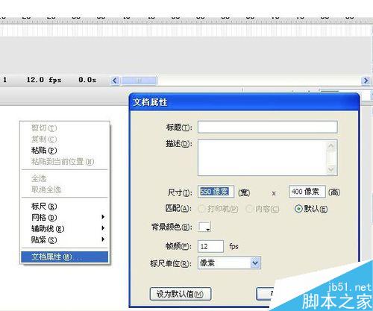373x311 pixels.
Task: Click the 帧频 frame rate field
Action: 210,246
